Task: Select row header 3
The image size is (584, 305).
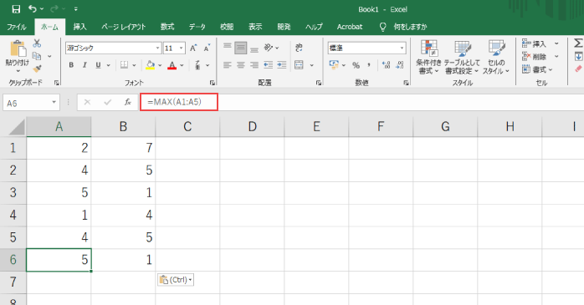Action: [x=13, y=193]
